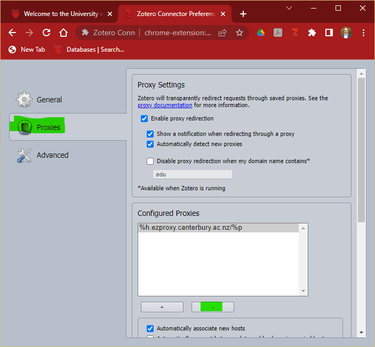Image resolution: width=375 pixels, height=347 pixels.
Task: Enable Disable proxy redirection by domain checkbox
Action: point(150,161)
